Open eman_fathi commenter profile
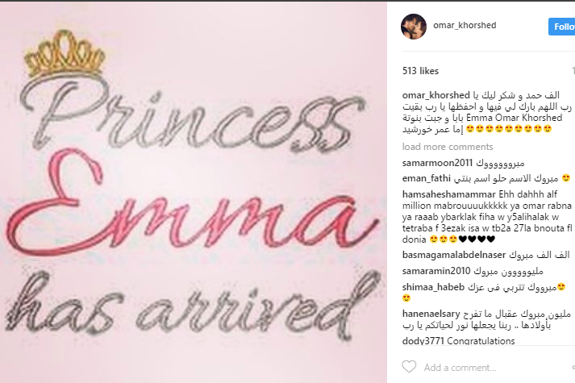The width and height of the screenshot is (575, 383). click(x=426, y=178)
